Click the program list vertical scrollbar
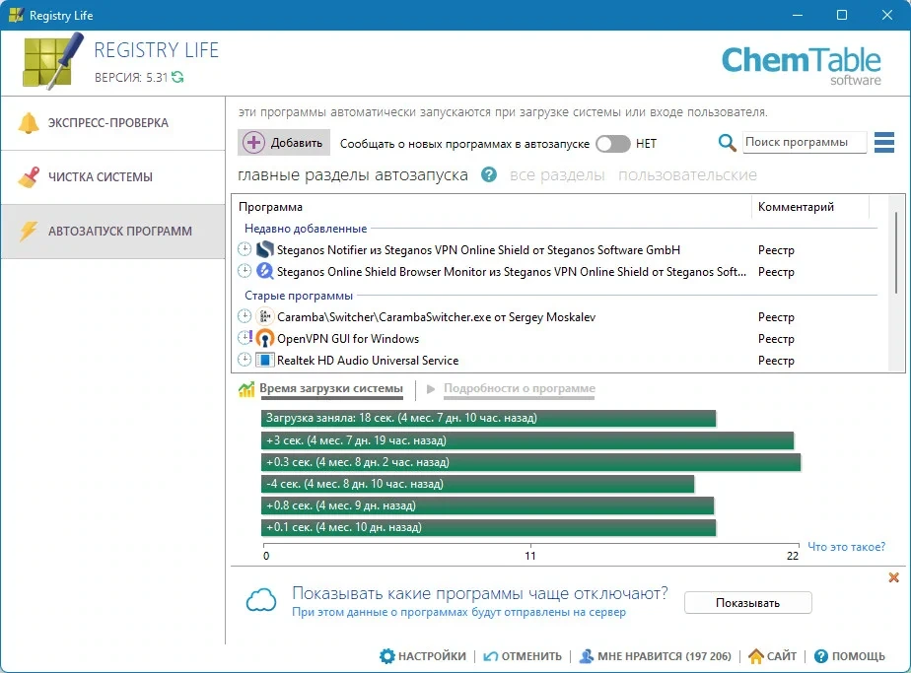This screenshot has width=911, height=673. (x=896, y=252)
